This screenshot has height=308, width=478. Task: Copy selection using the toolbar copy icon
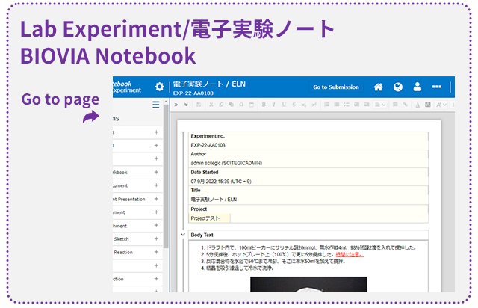pos(221,105)
